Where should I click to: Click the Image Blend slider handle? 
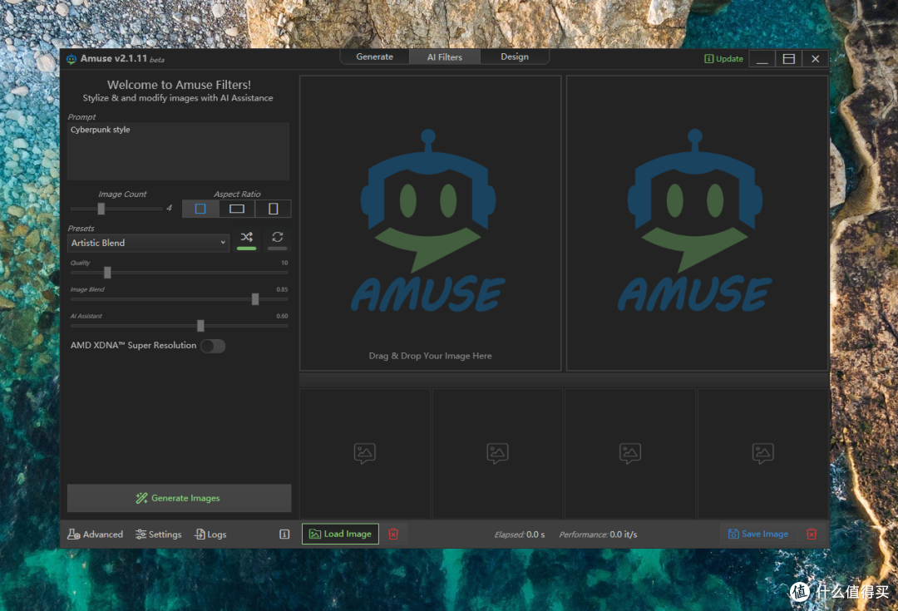coord(255,299)
